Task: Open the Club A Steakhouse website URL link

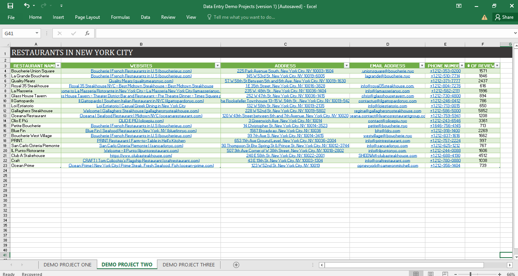Action: [x=141, y=156]
